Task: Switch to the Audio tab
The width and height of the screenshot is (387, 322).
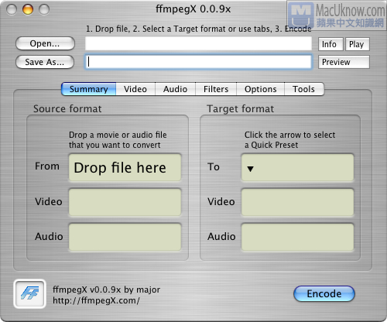Action: [x=175, y=89]
